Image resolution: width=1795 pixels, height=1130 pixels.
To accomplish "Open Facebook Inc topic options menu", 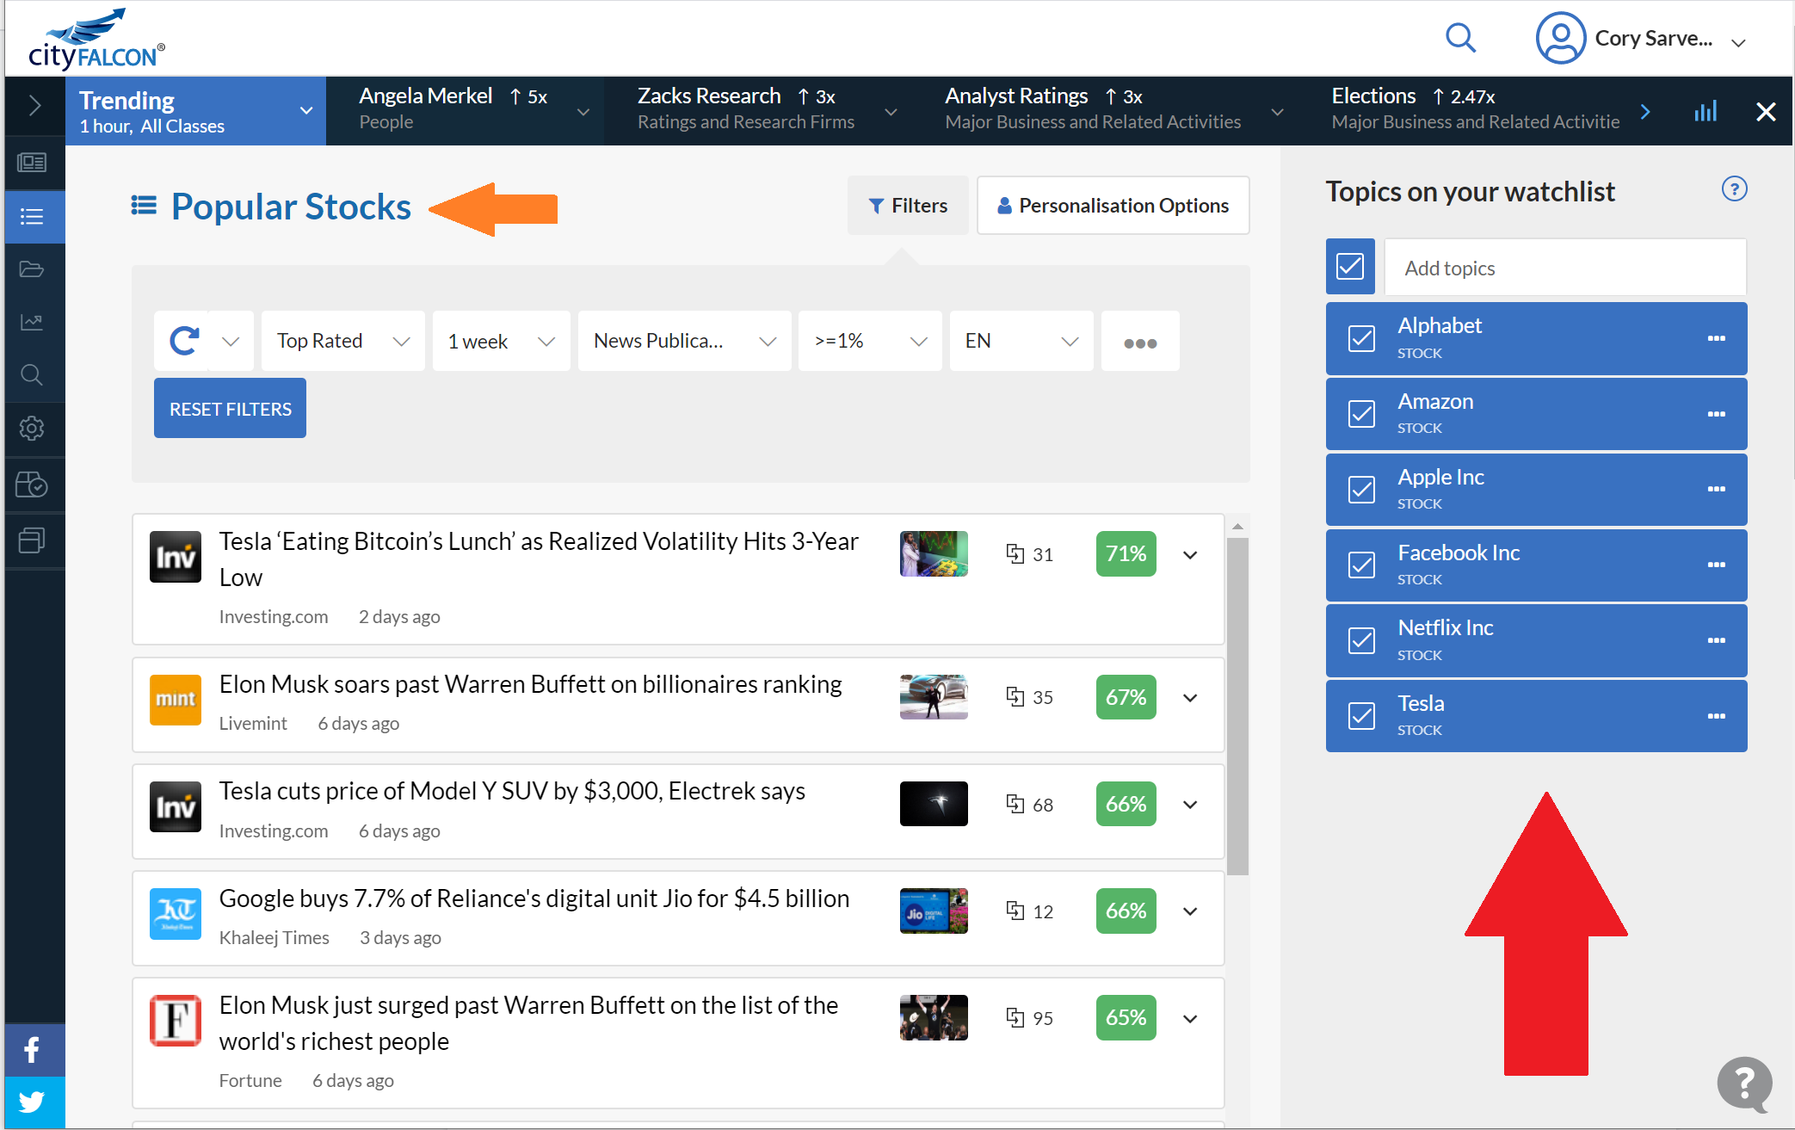I will 1716,565.
